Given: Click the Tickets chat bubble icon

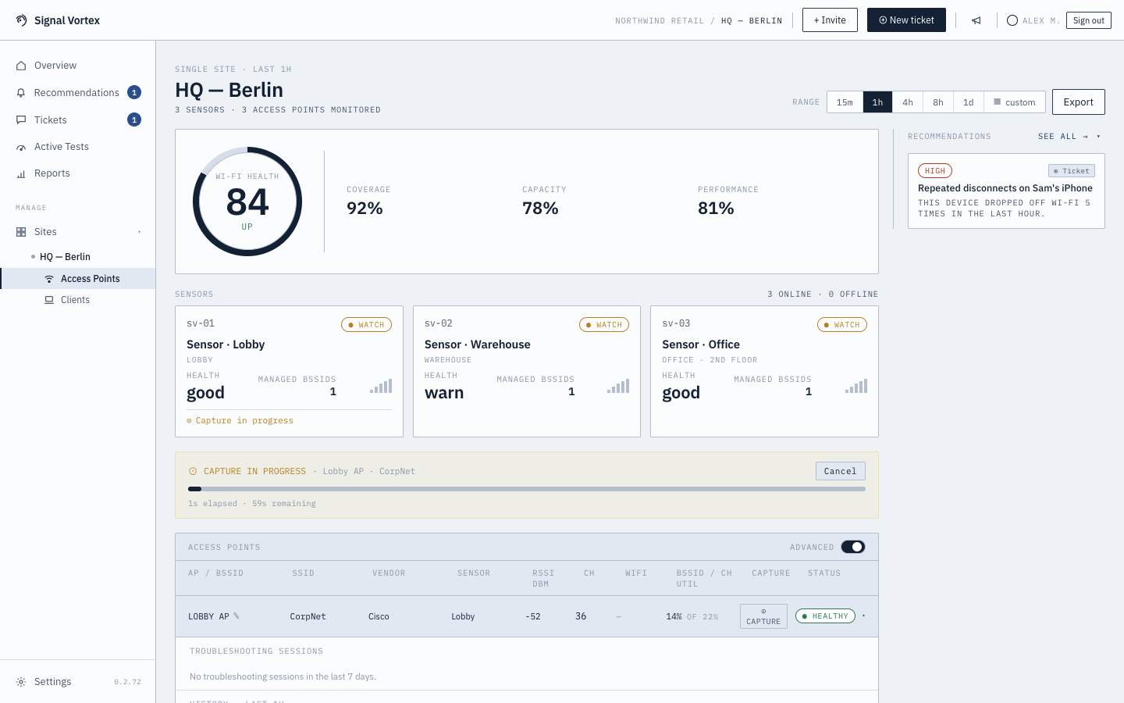Looking at the screenshot, I should click(x=21, y=120).
